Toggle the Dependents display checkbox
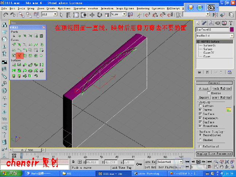 coord(200,118)
